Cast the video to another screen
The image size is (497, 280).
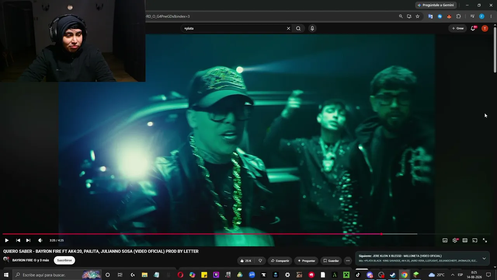[474, 240]
